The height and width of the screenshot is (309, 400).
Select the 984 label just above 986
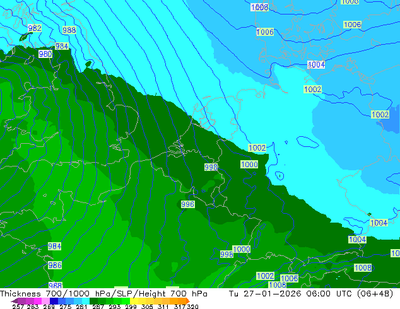[55, 247]
